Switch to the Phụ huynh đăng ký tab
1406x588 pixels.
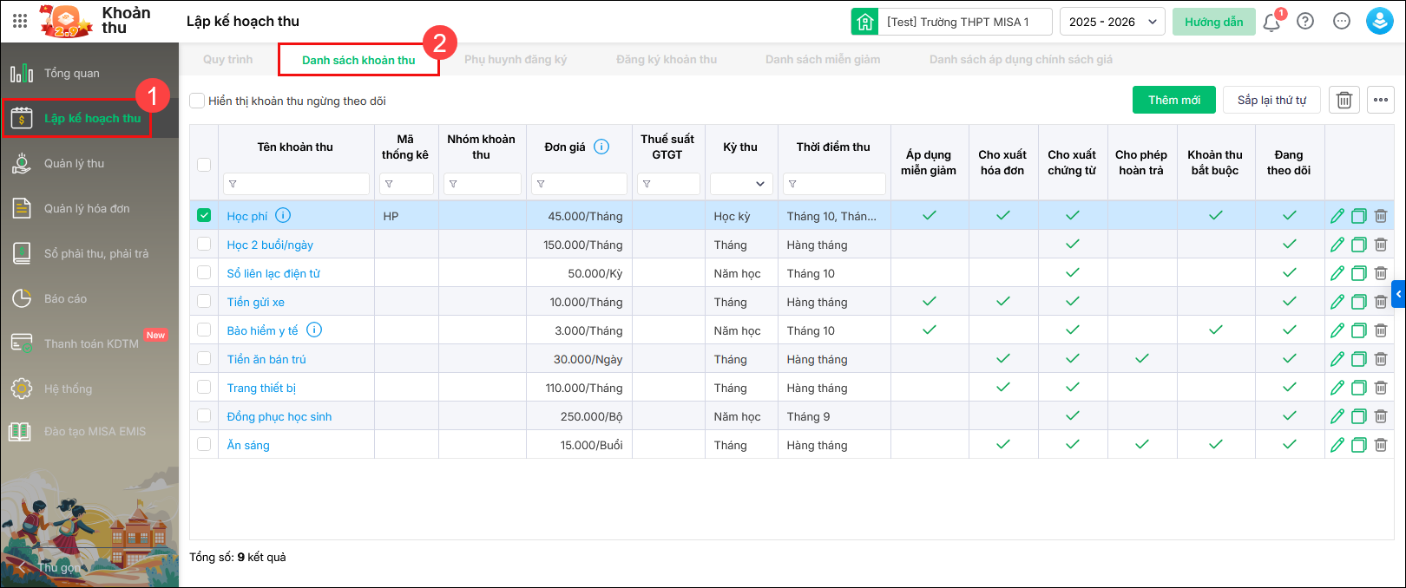coord(516,60)
